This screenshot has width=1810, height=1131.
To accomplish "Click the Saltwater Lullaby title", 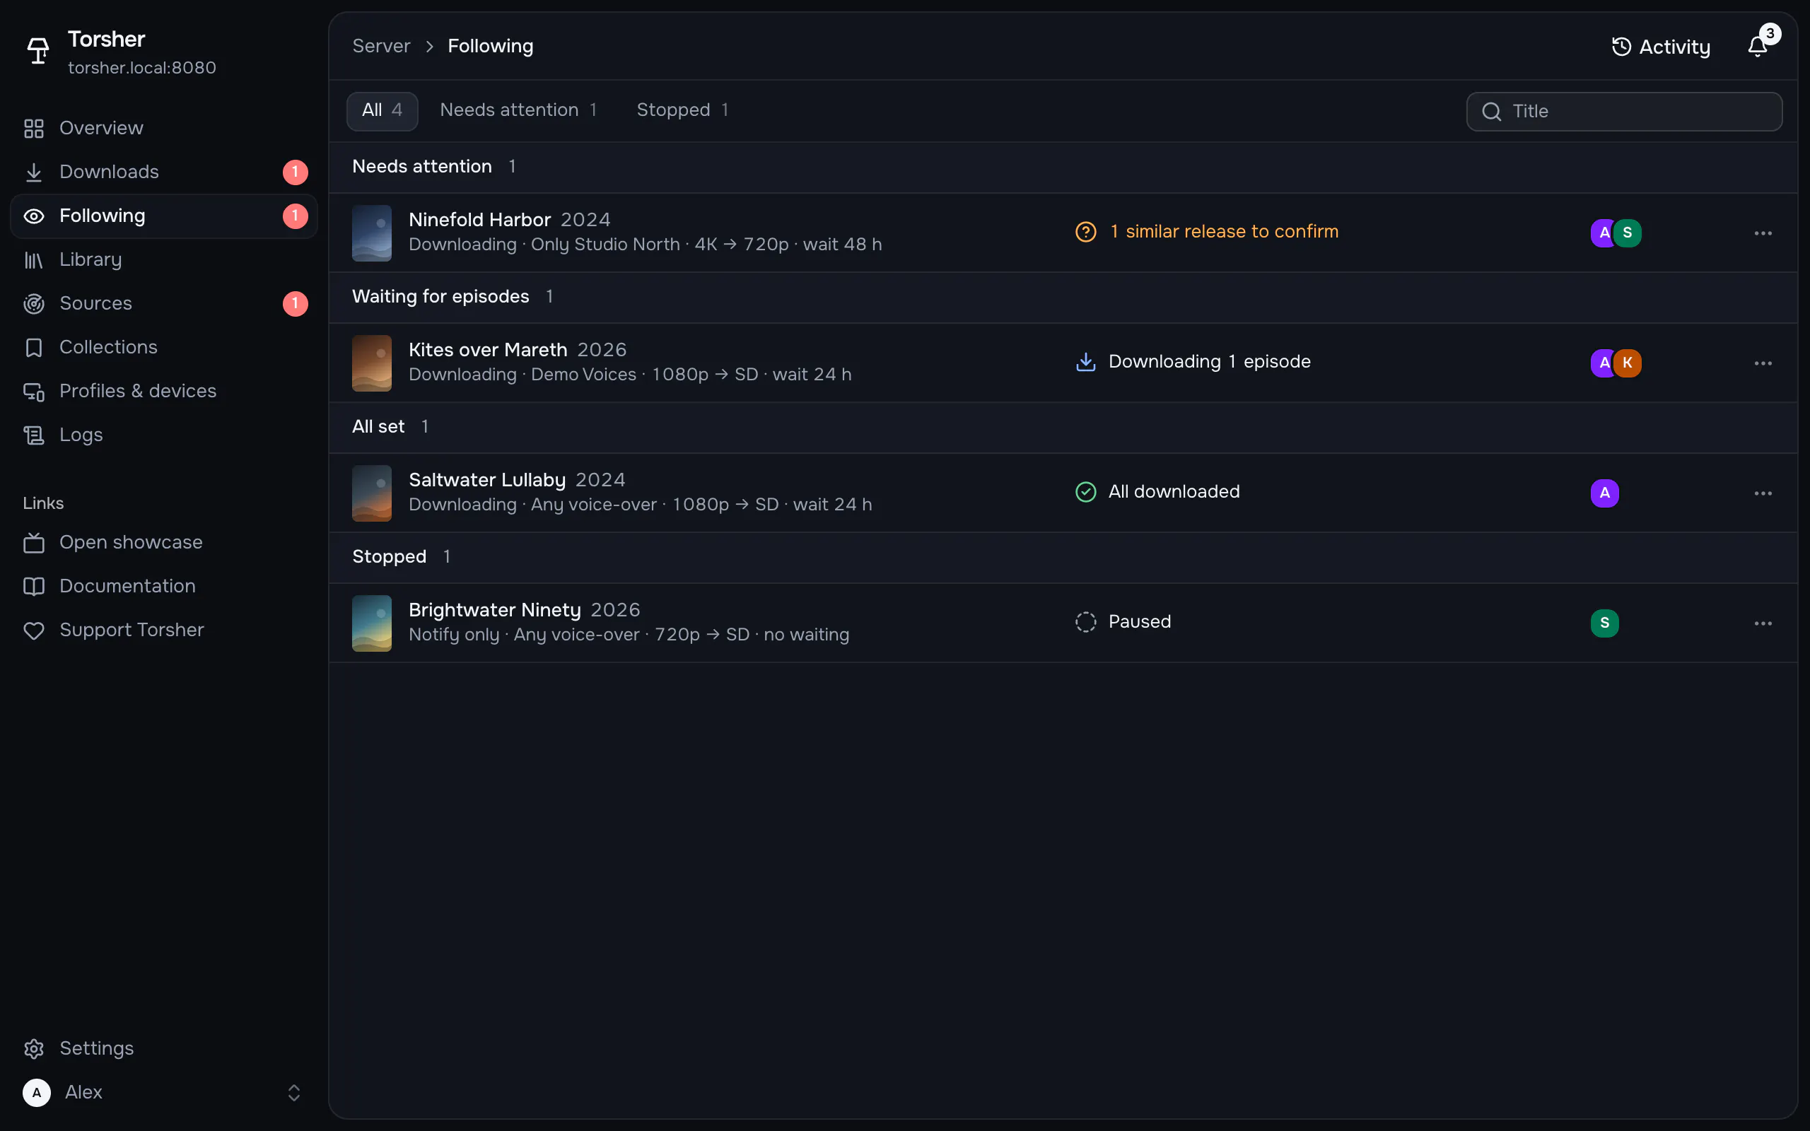I will [x=487, y=479].
